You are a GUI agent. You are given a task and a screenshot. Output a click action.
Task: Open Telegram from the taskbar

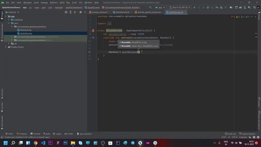(x=133, y=143)
